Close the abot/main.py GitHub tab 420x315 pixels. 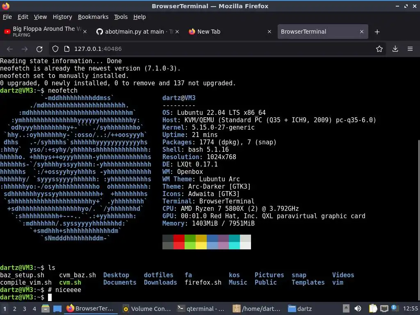pyautogui.click(x=177, y=32)
